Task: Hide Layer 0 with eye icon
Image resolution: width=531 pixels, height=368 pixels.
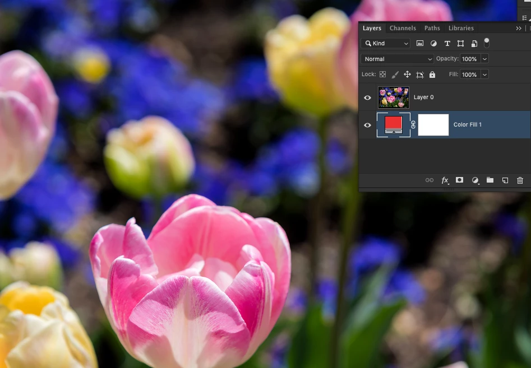Action: (x=367, y=97)
